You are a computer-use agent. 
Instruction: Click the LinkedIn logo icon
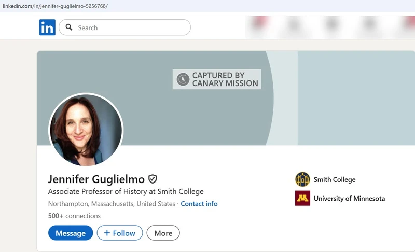[47, 27]
